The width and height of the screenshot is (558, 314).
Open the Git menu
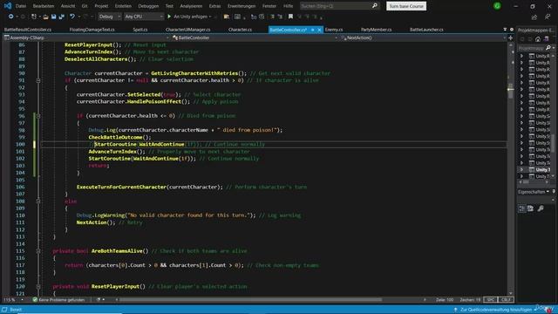(85, 6)
